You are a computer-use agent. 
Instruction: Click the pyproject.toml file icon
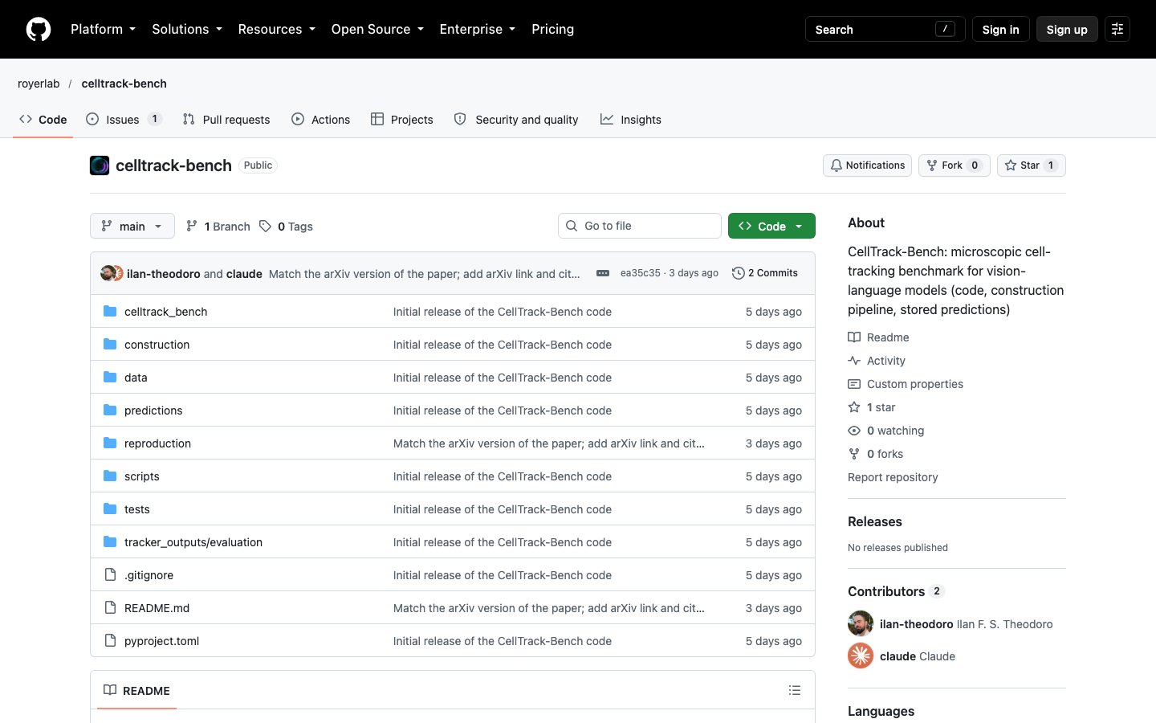[x=111, y=641]
